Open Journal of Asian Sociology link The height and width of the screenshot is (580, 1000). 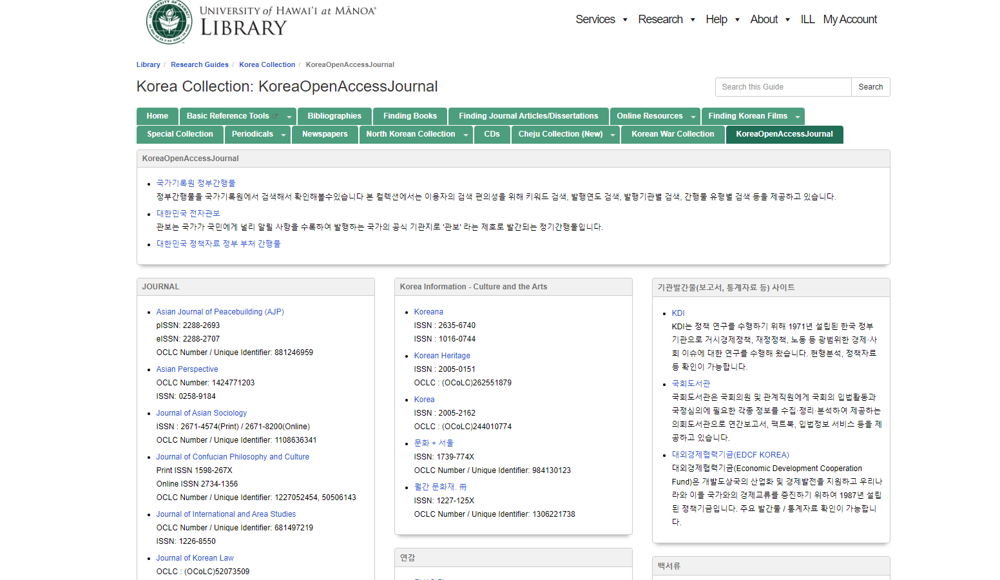pos(202,413)
